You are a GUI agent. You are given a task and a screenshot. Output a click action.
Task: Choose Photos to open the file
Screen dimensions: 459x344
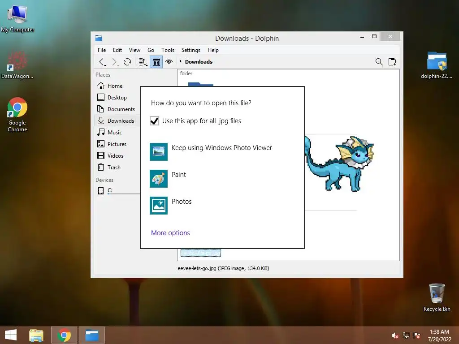pyautogui.click(x=222, y=205)
